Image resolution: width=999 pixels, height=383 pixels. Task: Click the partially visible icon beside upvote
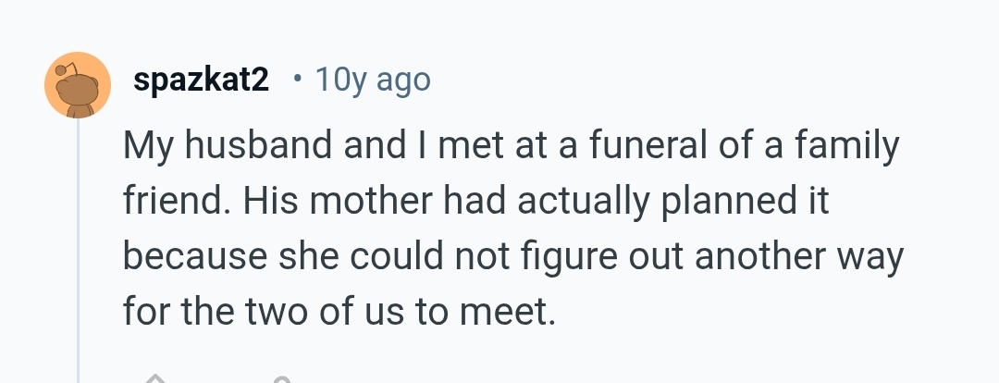click(x=282, y=379)
